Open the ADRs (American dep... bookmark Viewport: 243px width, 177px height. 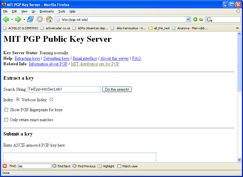(x=90, y=28)
